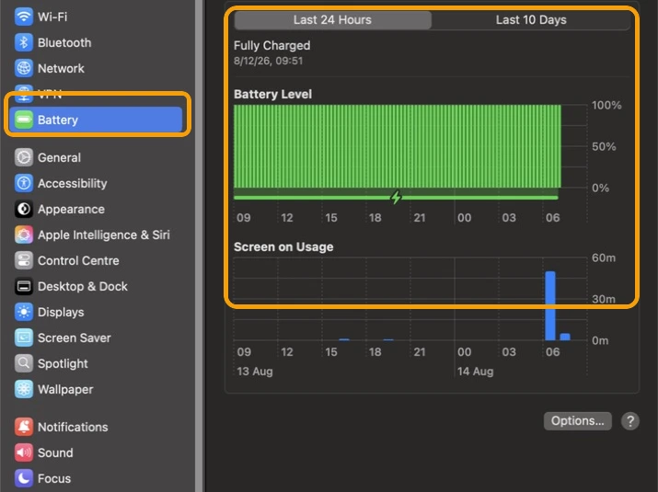Open Wallpaper settings
This screenshot has height=492, width=658.
point(96,389)
